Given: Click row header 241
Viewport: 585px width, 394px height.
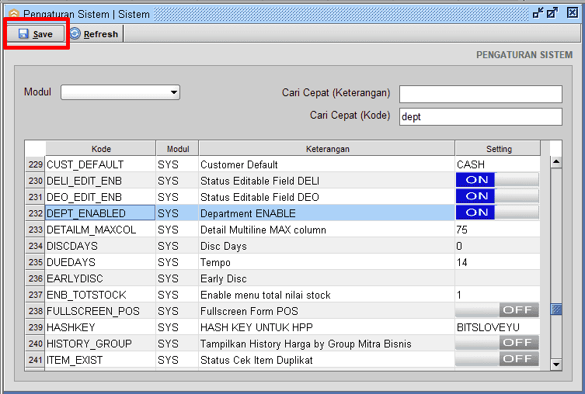Looking at the screenshot, I should (x=36, y=360).
